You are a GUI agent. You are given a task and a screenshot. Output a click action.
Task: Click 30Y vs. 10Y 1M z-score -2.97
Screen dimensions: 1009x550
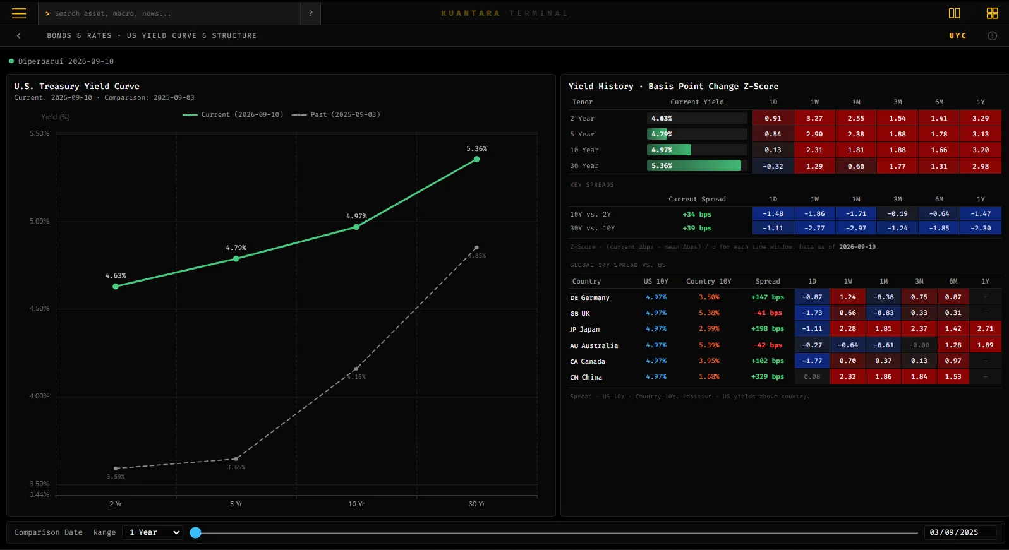coord(856,228)
